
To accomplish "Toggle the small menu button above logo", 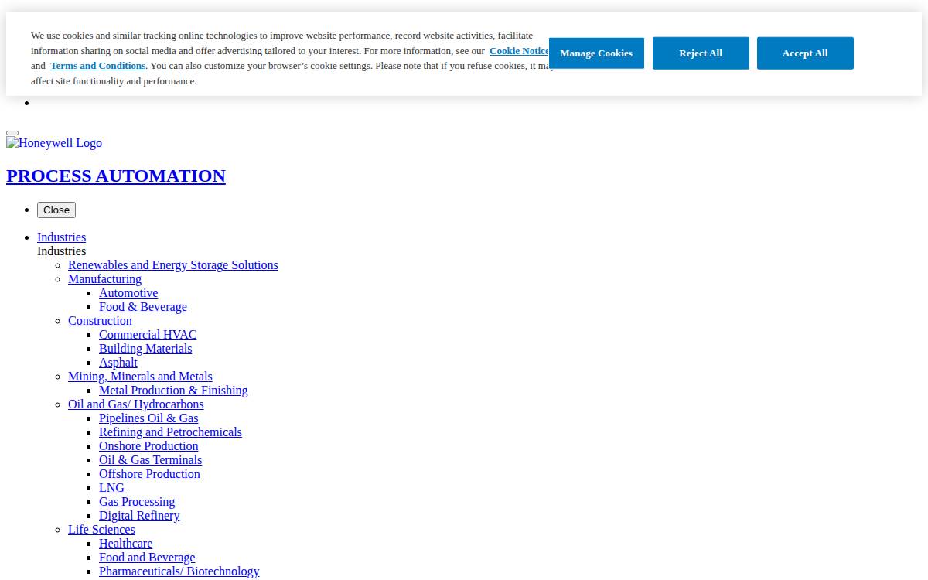I will pyautogui.click(x=12, y=132).
